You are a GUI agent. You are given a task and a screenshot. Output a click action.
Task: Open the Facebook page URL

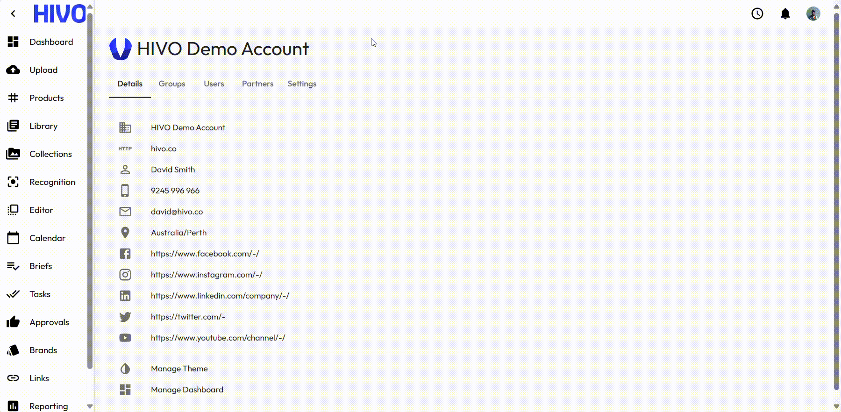[x=205, y=254]
